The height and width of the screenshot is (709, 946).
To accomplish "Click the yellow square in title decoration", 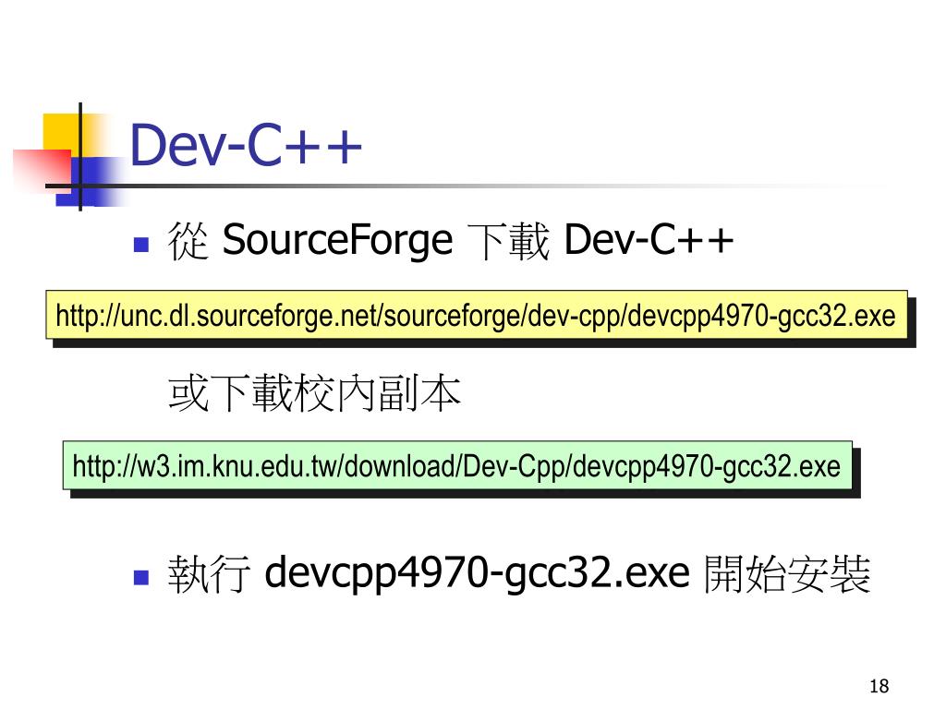I will (62, 134).
